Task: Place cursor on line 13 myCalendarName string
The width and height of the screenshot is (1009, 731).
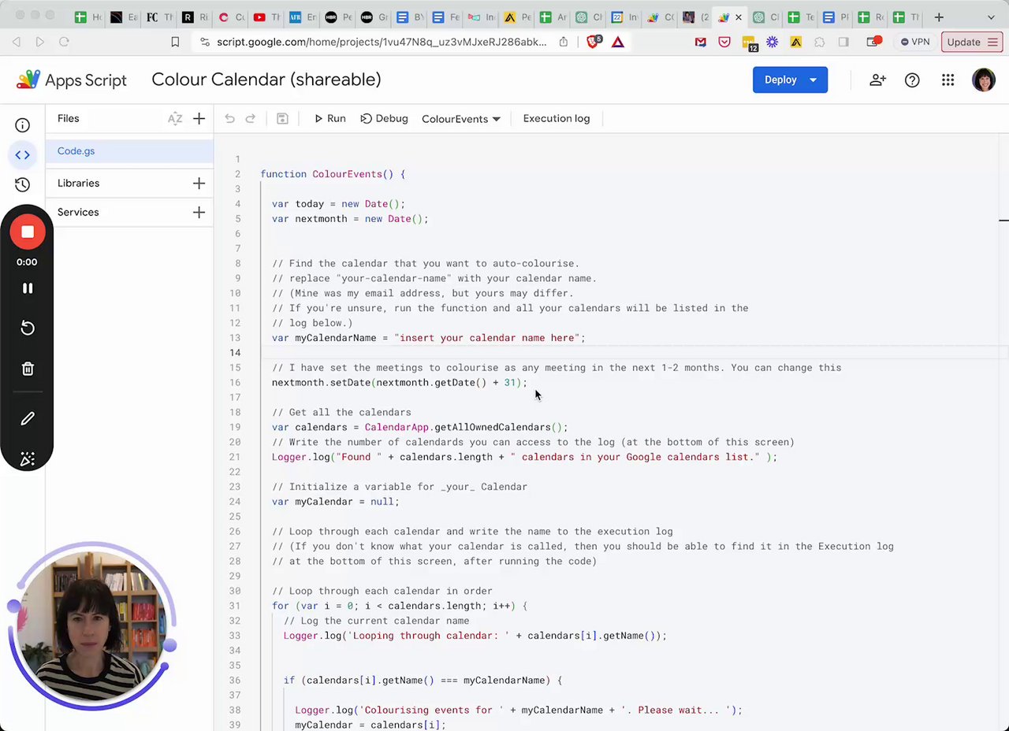Action: point(489,338)
